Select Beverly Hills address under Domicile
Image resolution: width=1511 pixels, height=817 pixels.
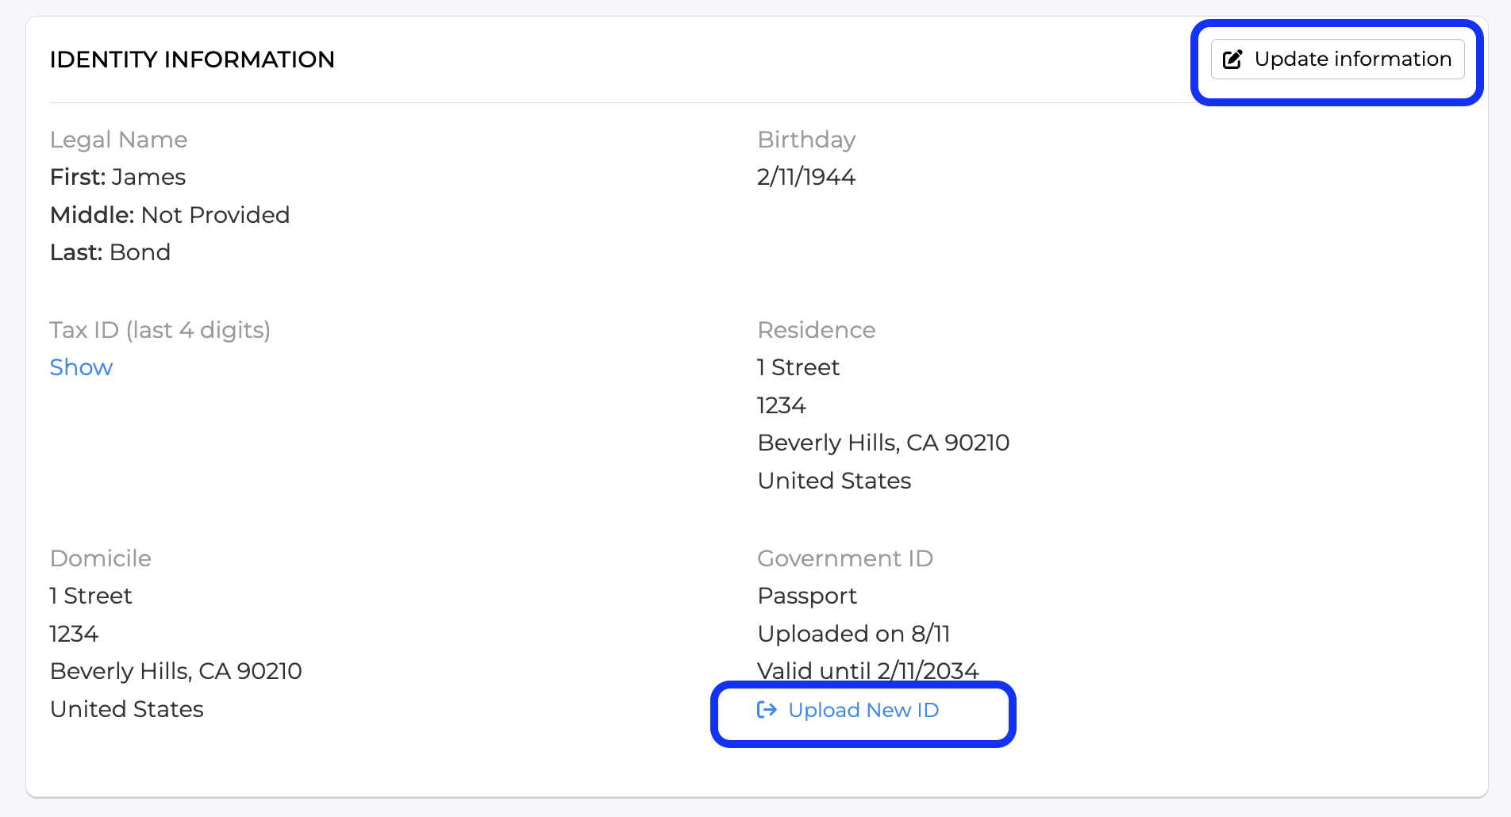[176, 671]
